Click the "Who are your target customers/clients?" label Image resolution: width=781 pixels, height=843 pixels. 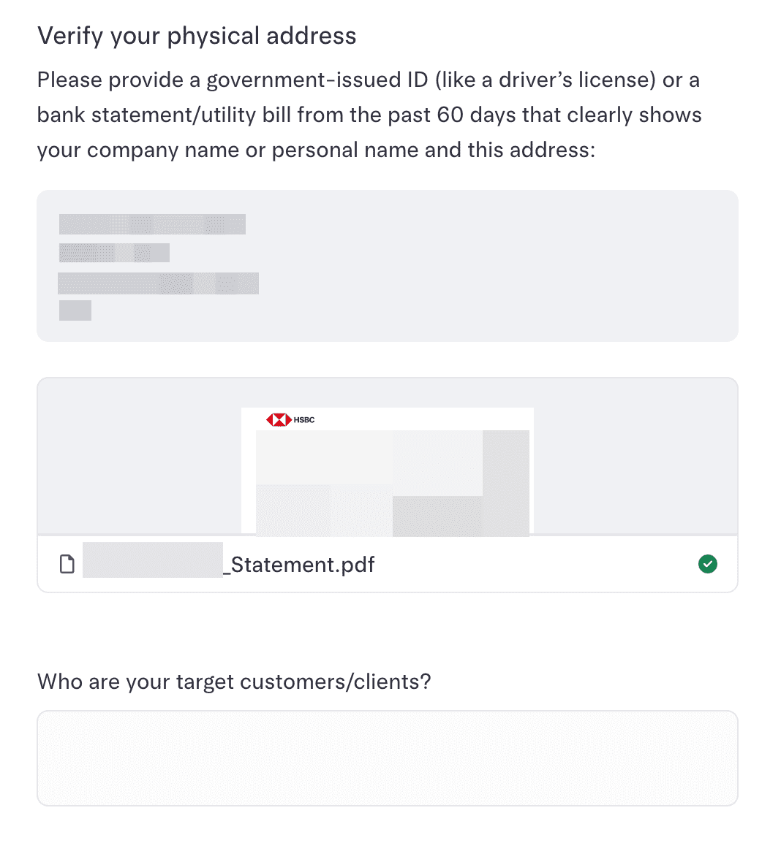click(234, 682)
